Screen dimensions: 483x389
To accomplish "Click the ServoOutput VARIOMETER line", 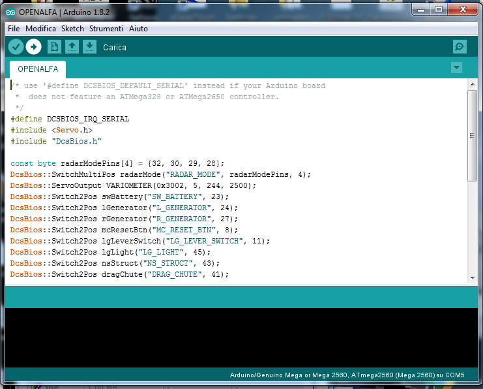I will point(133,186).
